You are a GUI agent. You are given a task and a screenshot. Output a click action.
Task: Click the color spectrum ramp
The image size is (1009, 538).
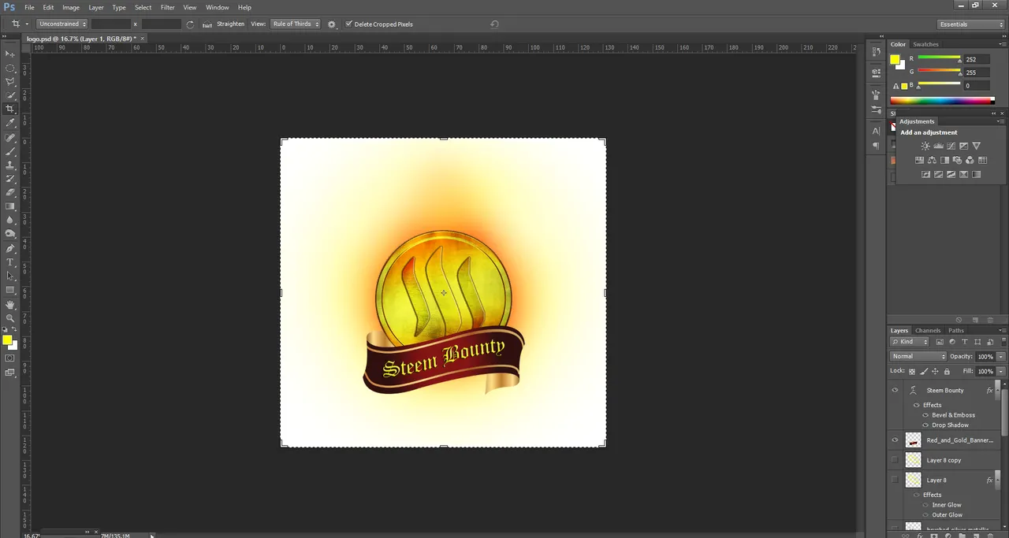(x=942, y=101)
